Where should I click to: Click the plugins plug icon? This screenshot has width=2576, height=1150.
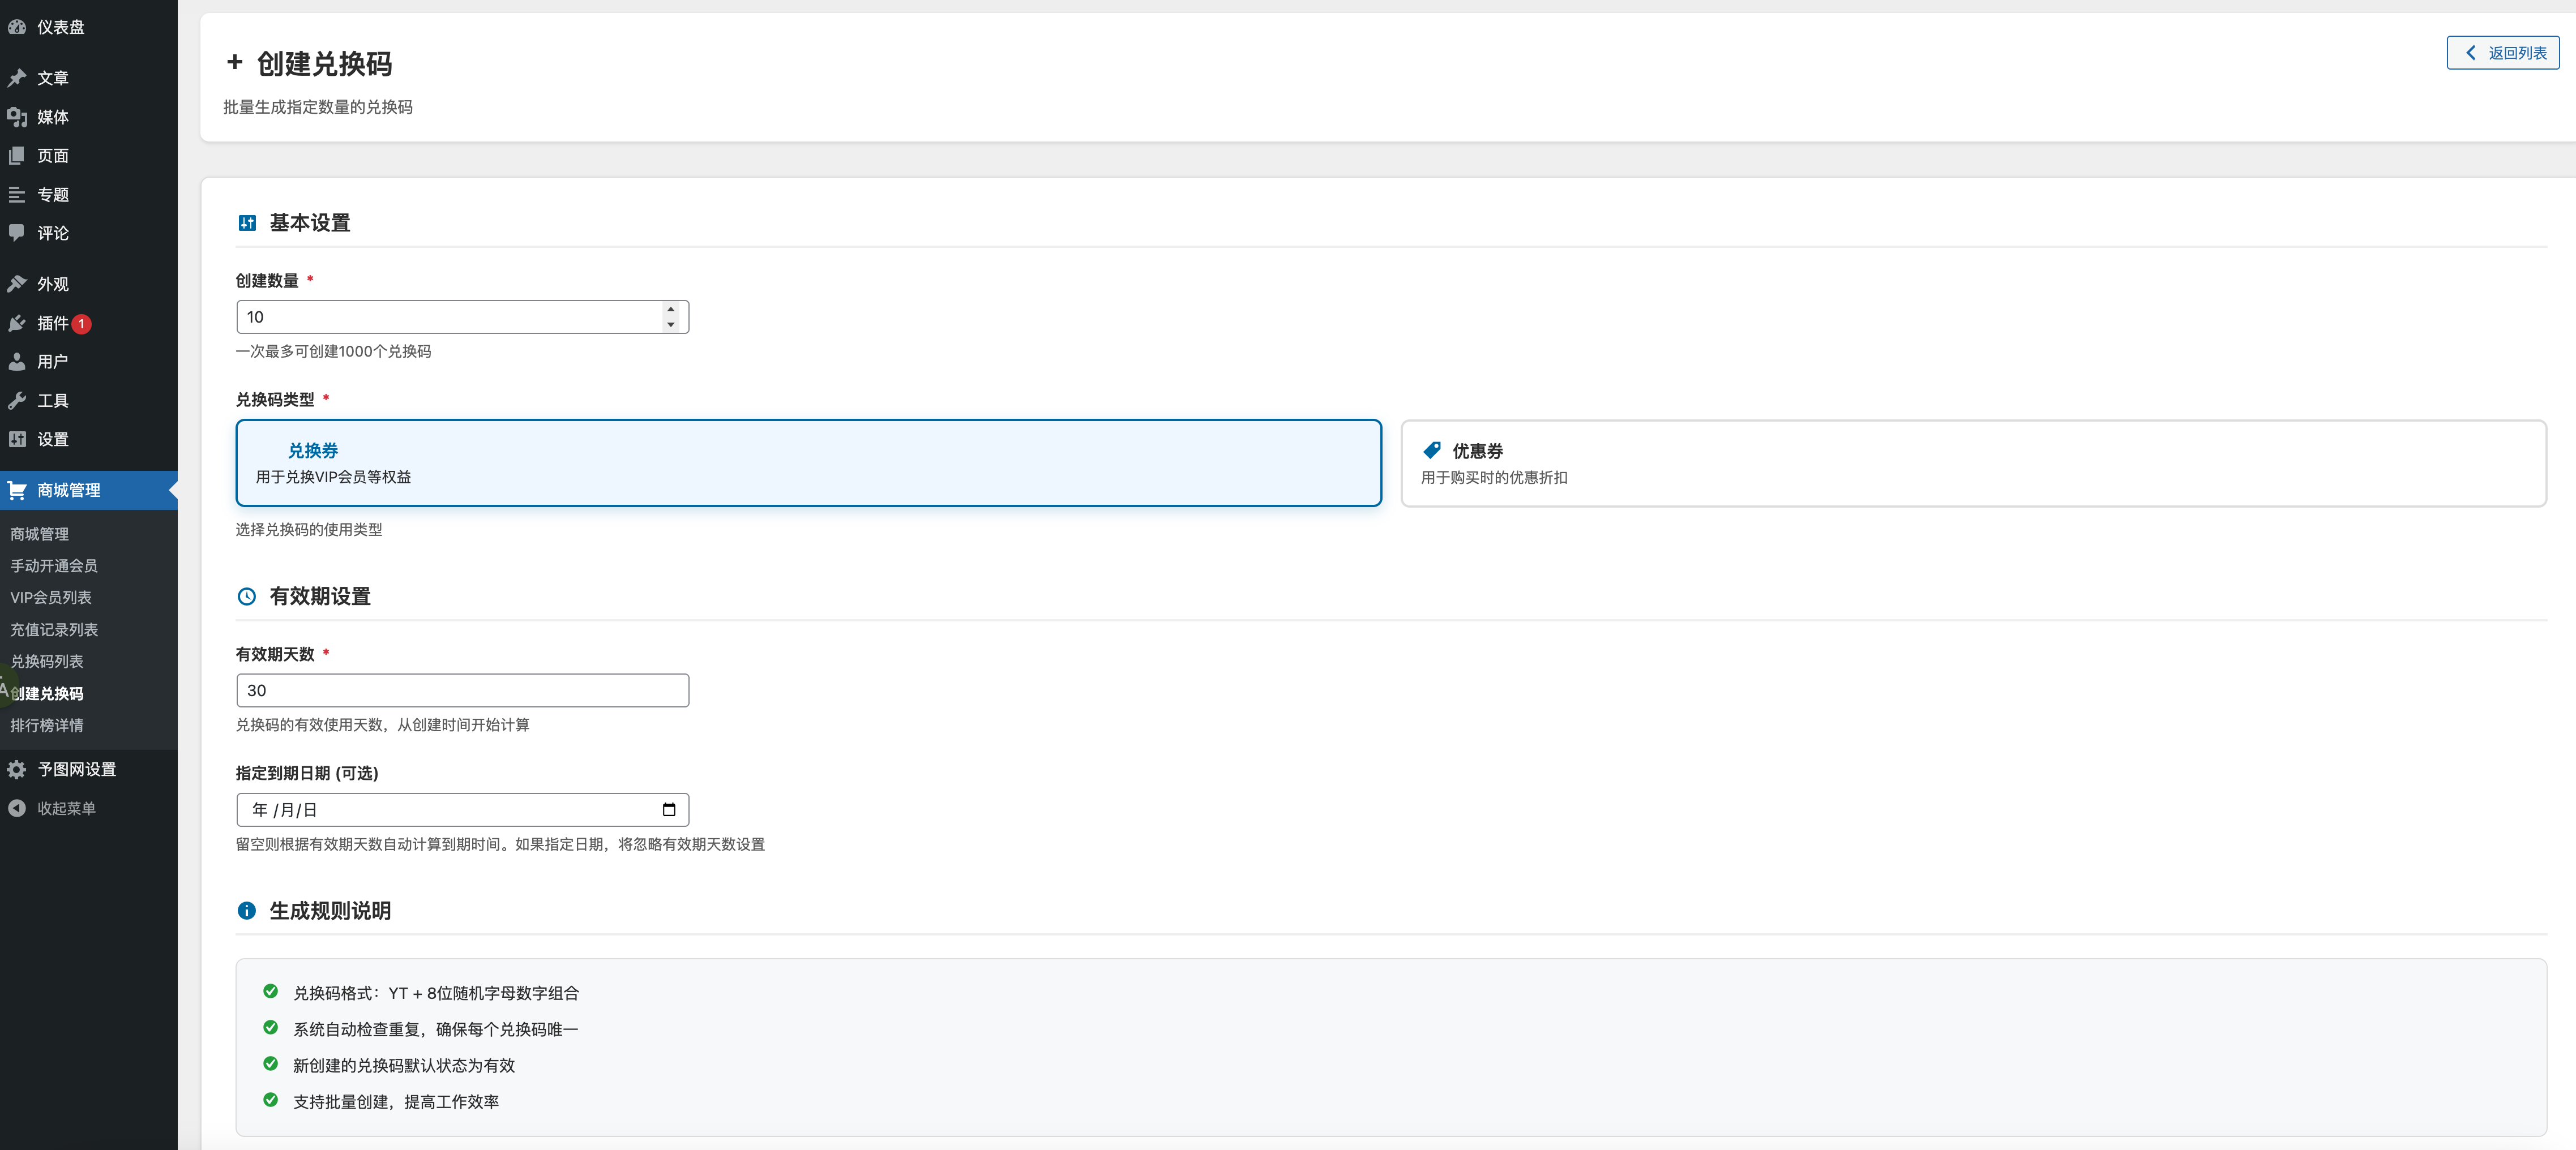[x=17, y=323]
